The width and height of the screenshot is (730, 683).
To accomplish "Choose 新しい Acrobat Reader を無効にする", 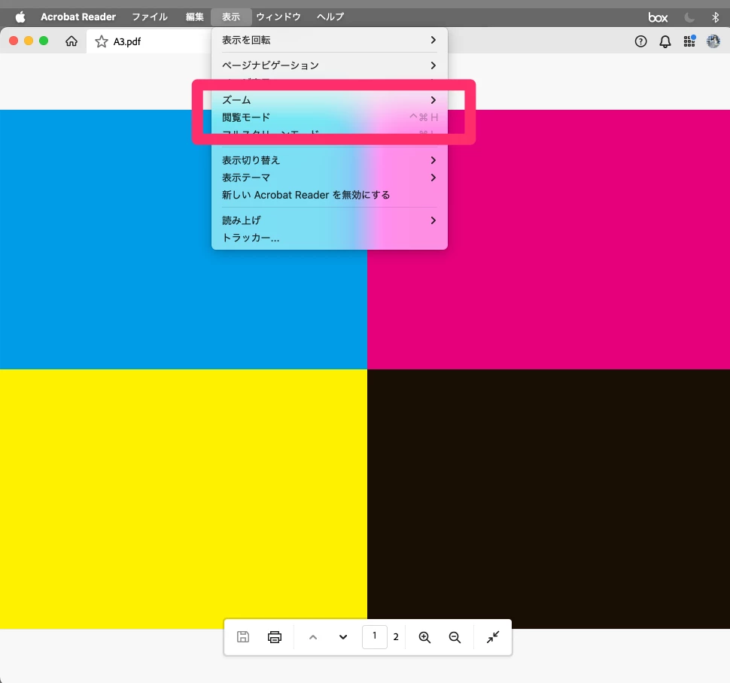I will [329, 195].
